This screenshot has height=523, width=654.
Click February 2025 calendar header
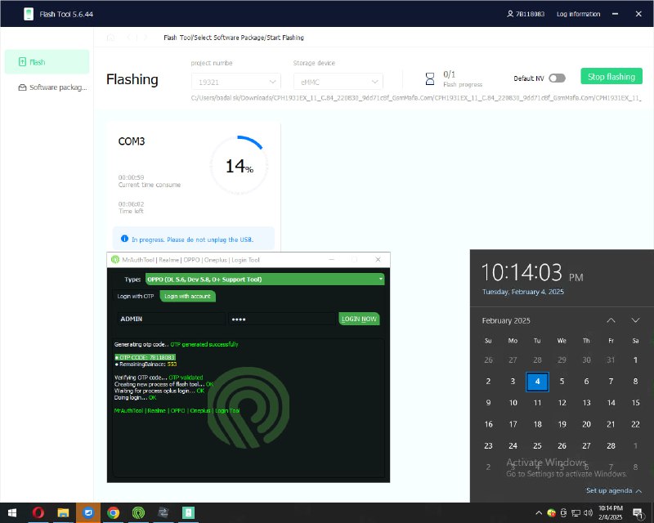(x=506, y=320)
